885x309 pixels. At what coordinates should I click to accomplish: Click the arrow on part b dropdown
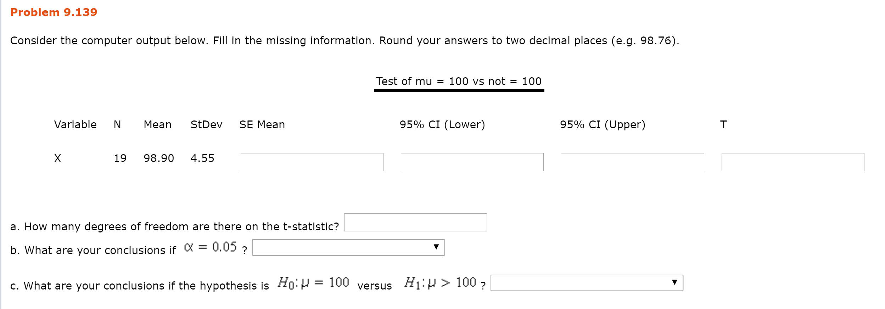(436, 247)
